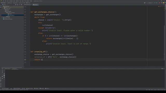Click the collapse all icon in Project panel
The width and height of the screenshot is (166, 93).
[19, 5]
